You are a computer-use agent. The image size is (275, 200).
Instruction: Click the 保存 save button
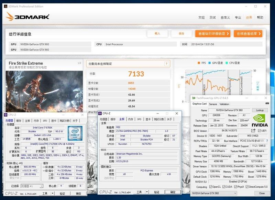click(181, 33)
